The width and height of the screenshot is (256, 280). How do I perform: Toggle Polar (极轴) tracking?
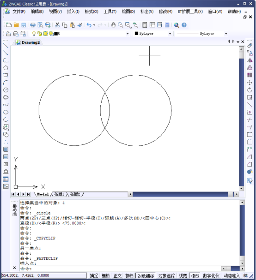coord(129,275)
